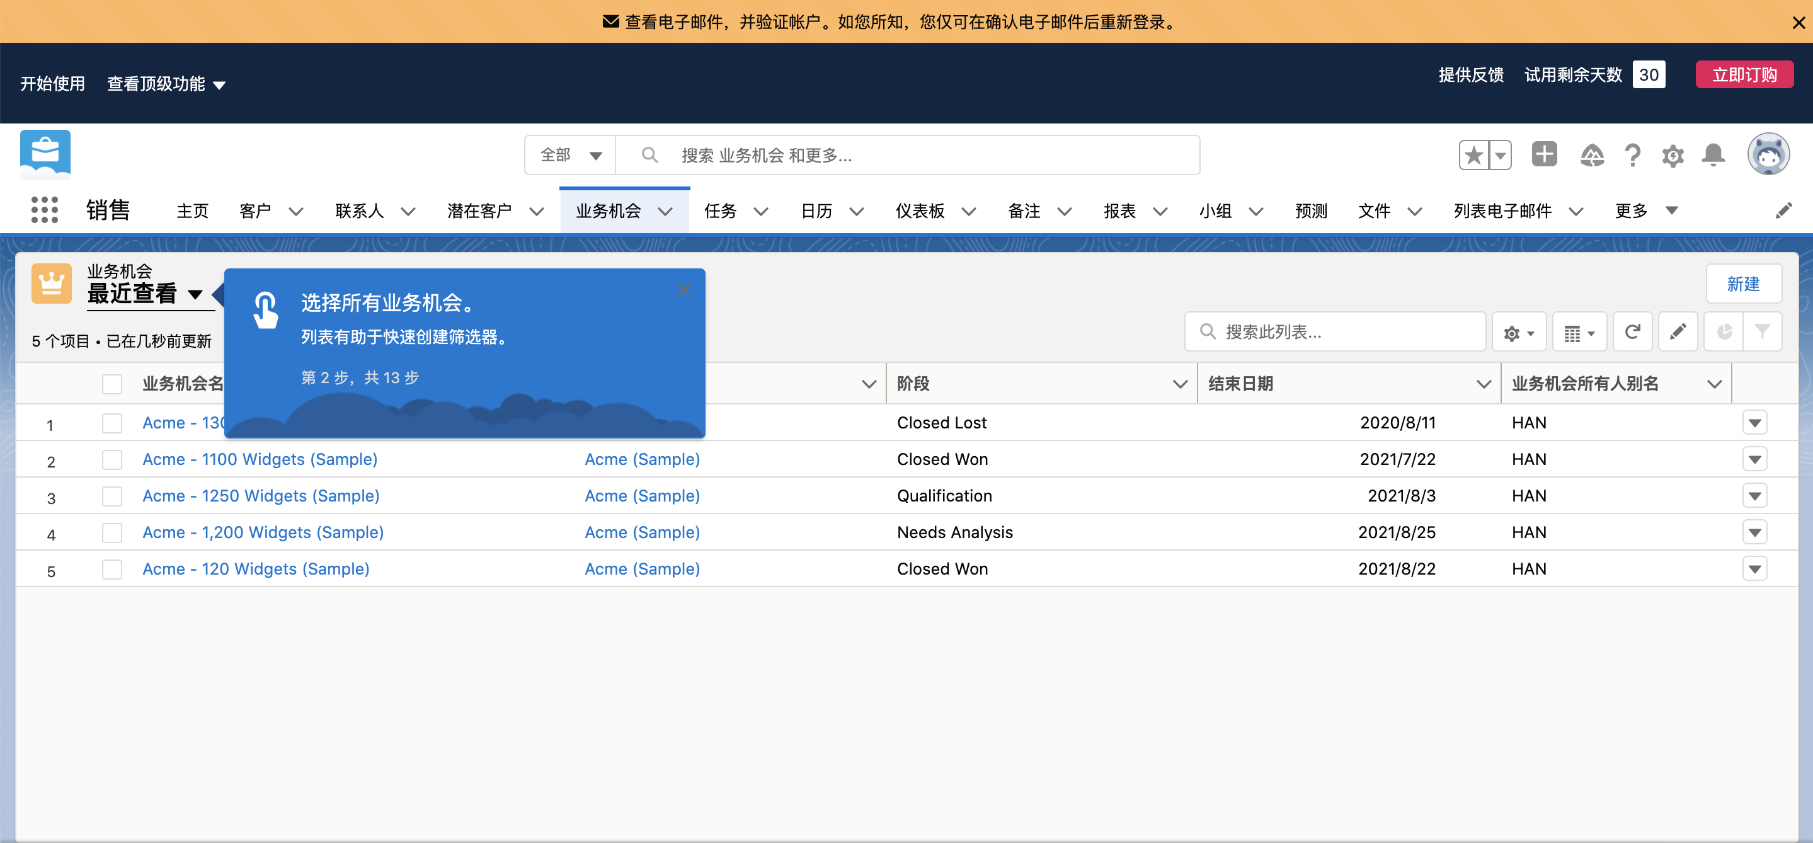Expand the row actions for Acme - 1250 Widgets

tap(1754, 495)
